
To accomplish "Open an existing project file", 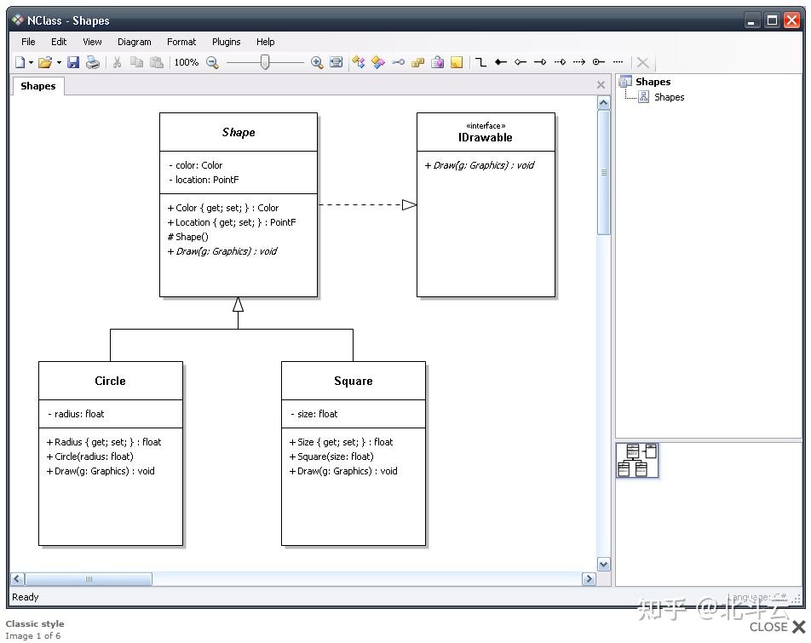I will point(45,62).
